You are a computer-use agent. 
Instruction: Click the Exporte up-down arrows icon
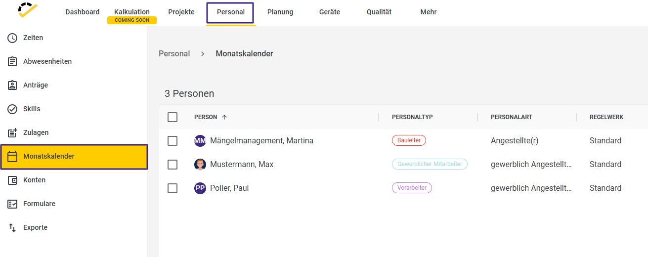[12, 227]
